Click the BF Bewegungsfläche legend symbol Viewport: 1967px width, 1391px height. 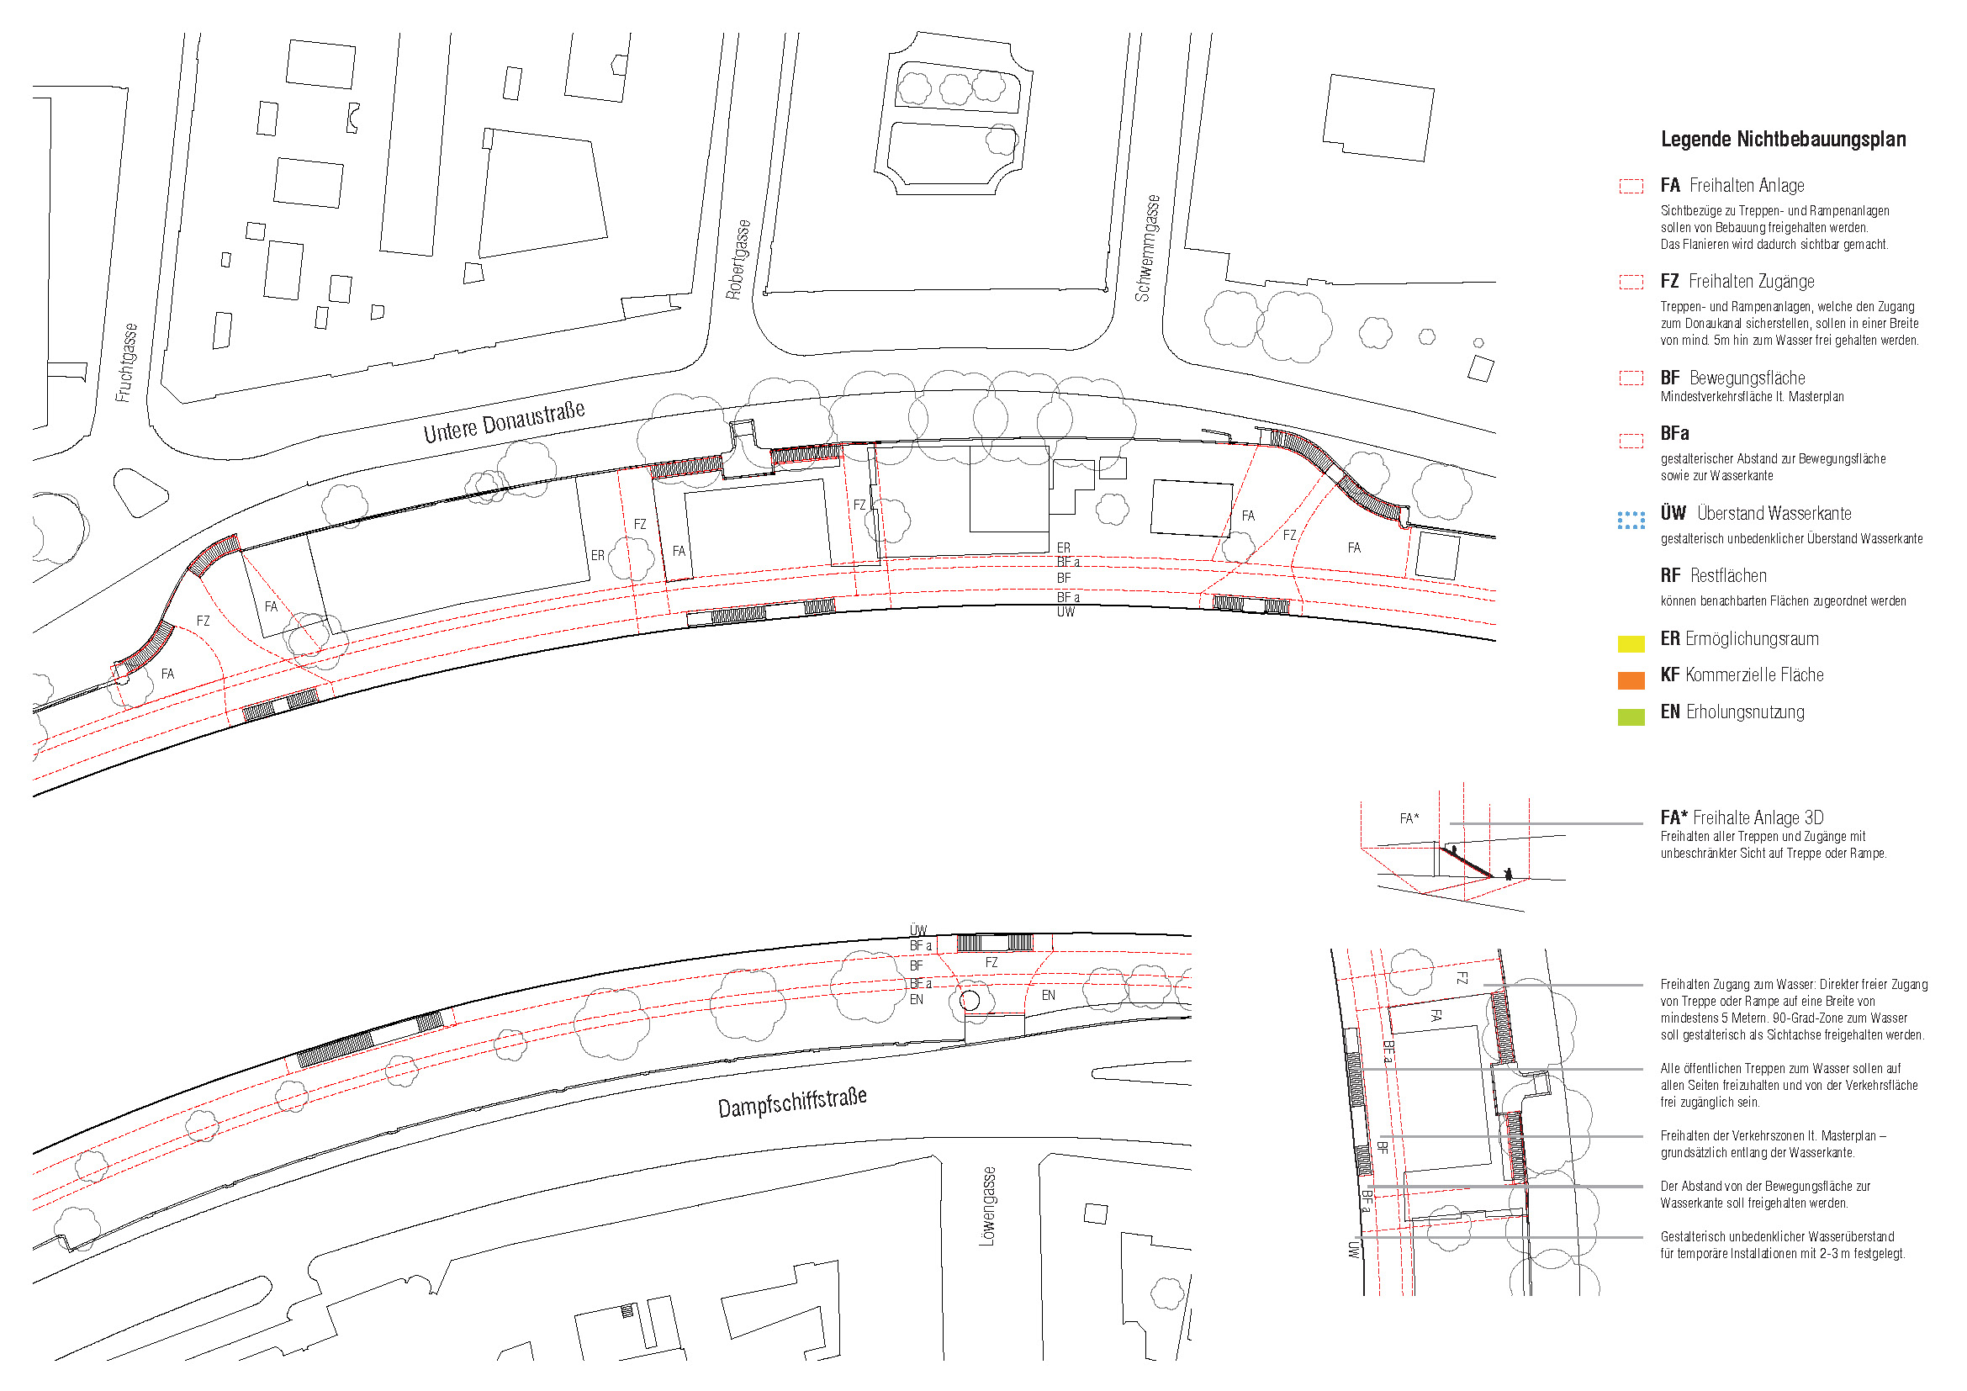point(1631,378)
